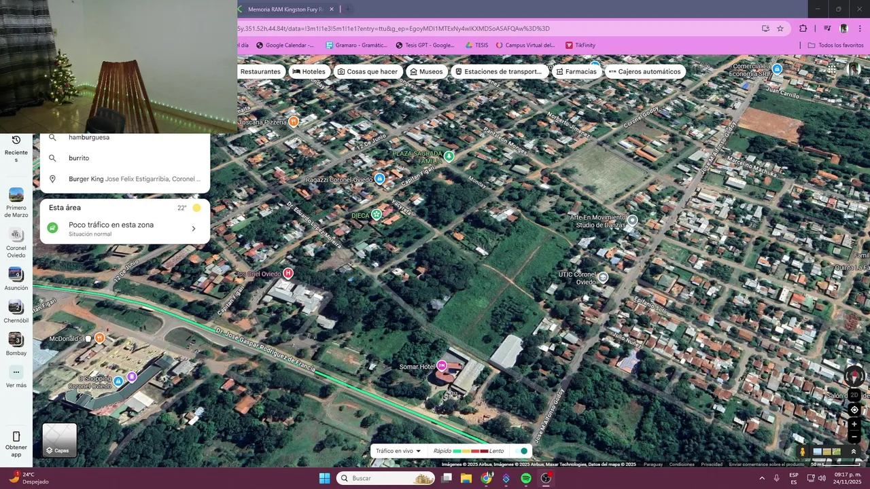Filter by Museos chip
870x489 pixels.
[x=426, y=71]
